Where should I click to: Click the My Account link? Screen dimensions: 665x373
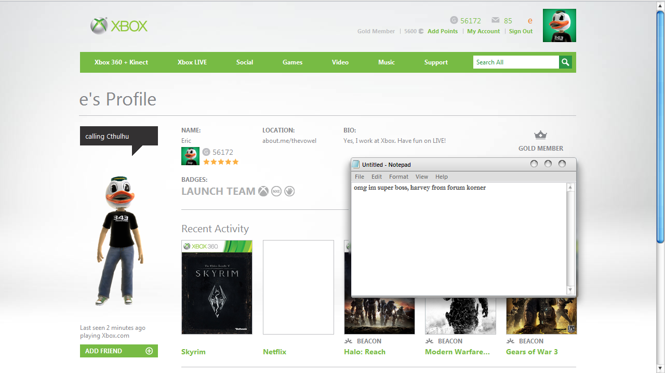click(x=484, y=31)
